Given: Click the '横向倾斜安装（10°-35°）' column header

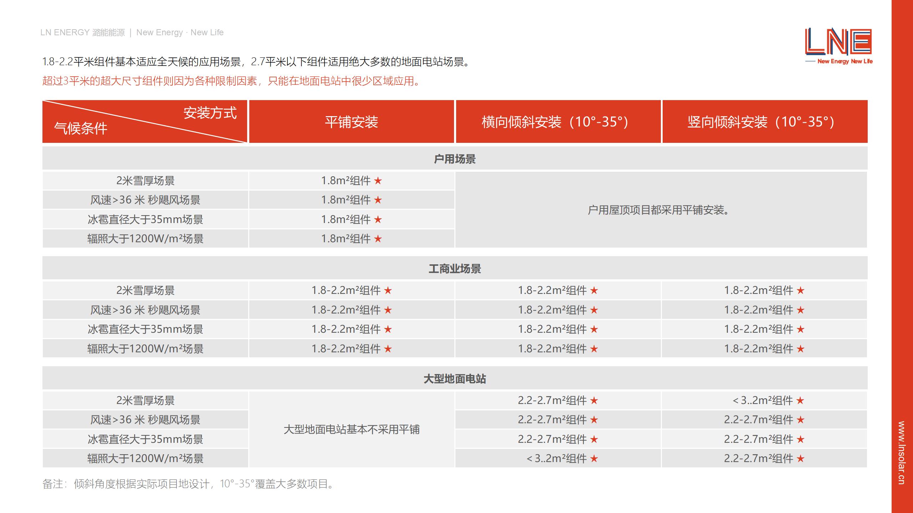Looking at the screenshot, I should pos(558,122).
